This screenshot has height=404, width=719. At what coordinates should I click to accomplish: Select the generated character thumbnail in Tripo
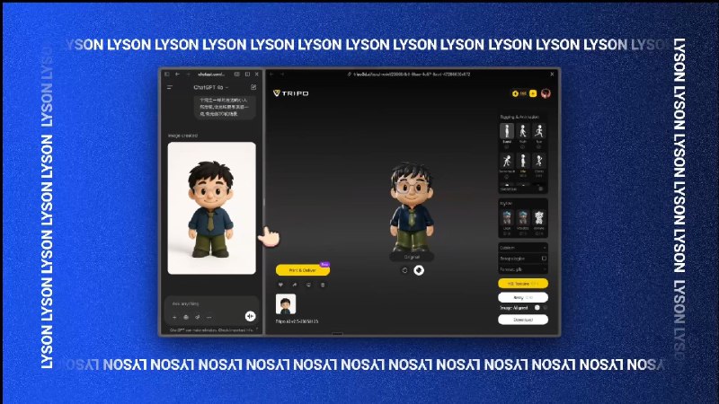click(x=286, y=304)
